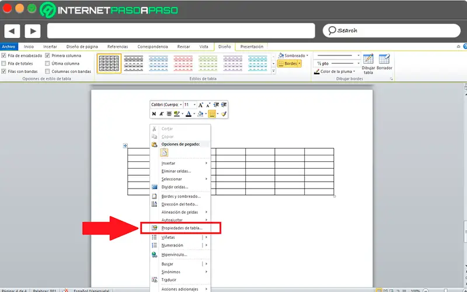Open the Color de la pluma dropdown
The height and width of the screenshot is (292, 467).
[354, 71]
